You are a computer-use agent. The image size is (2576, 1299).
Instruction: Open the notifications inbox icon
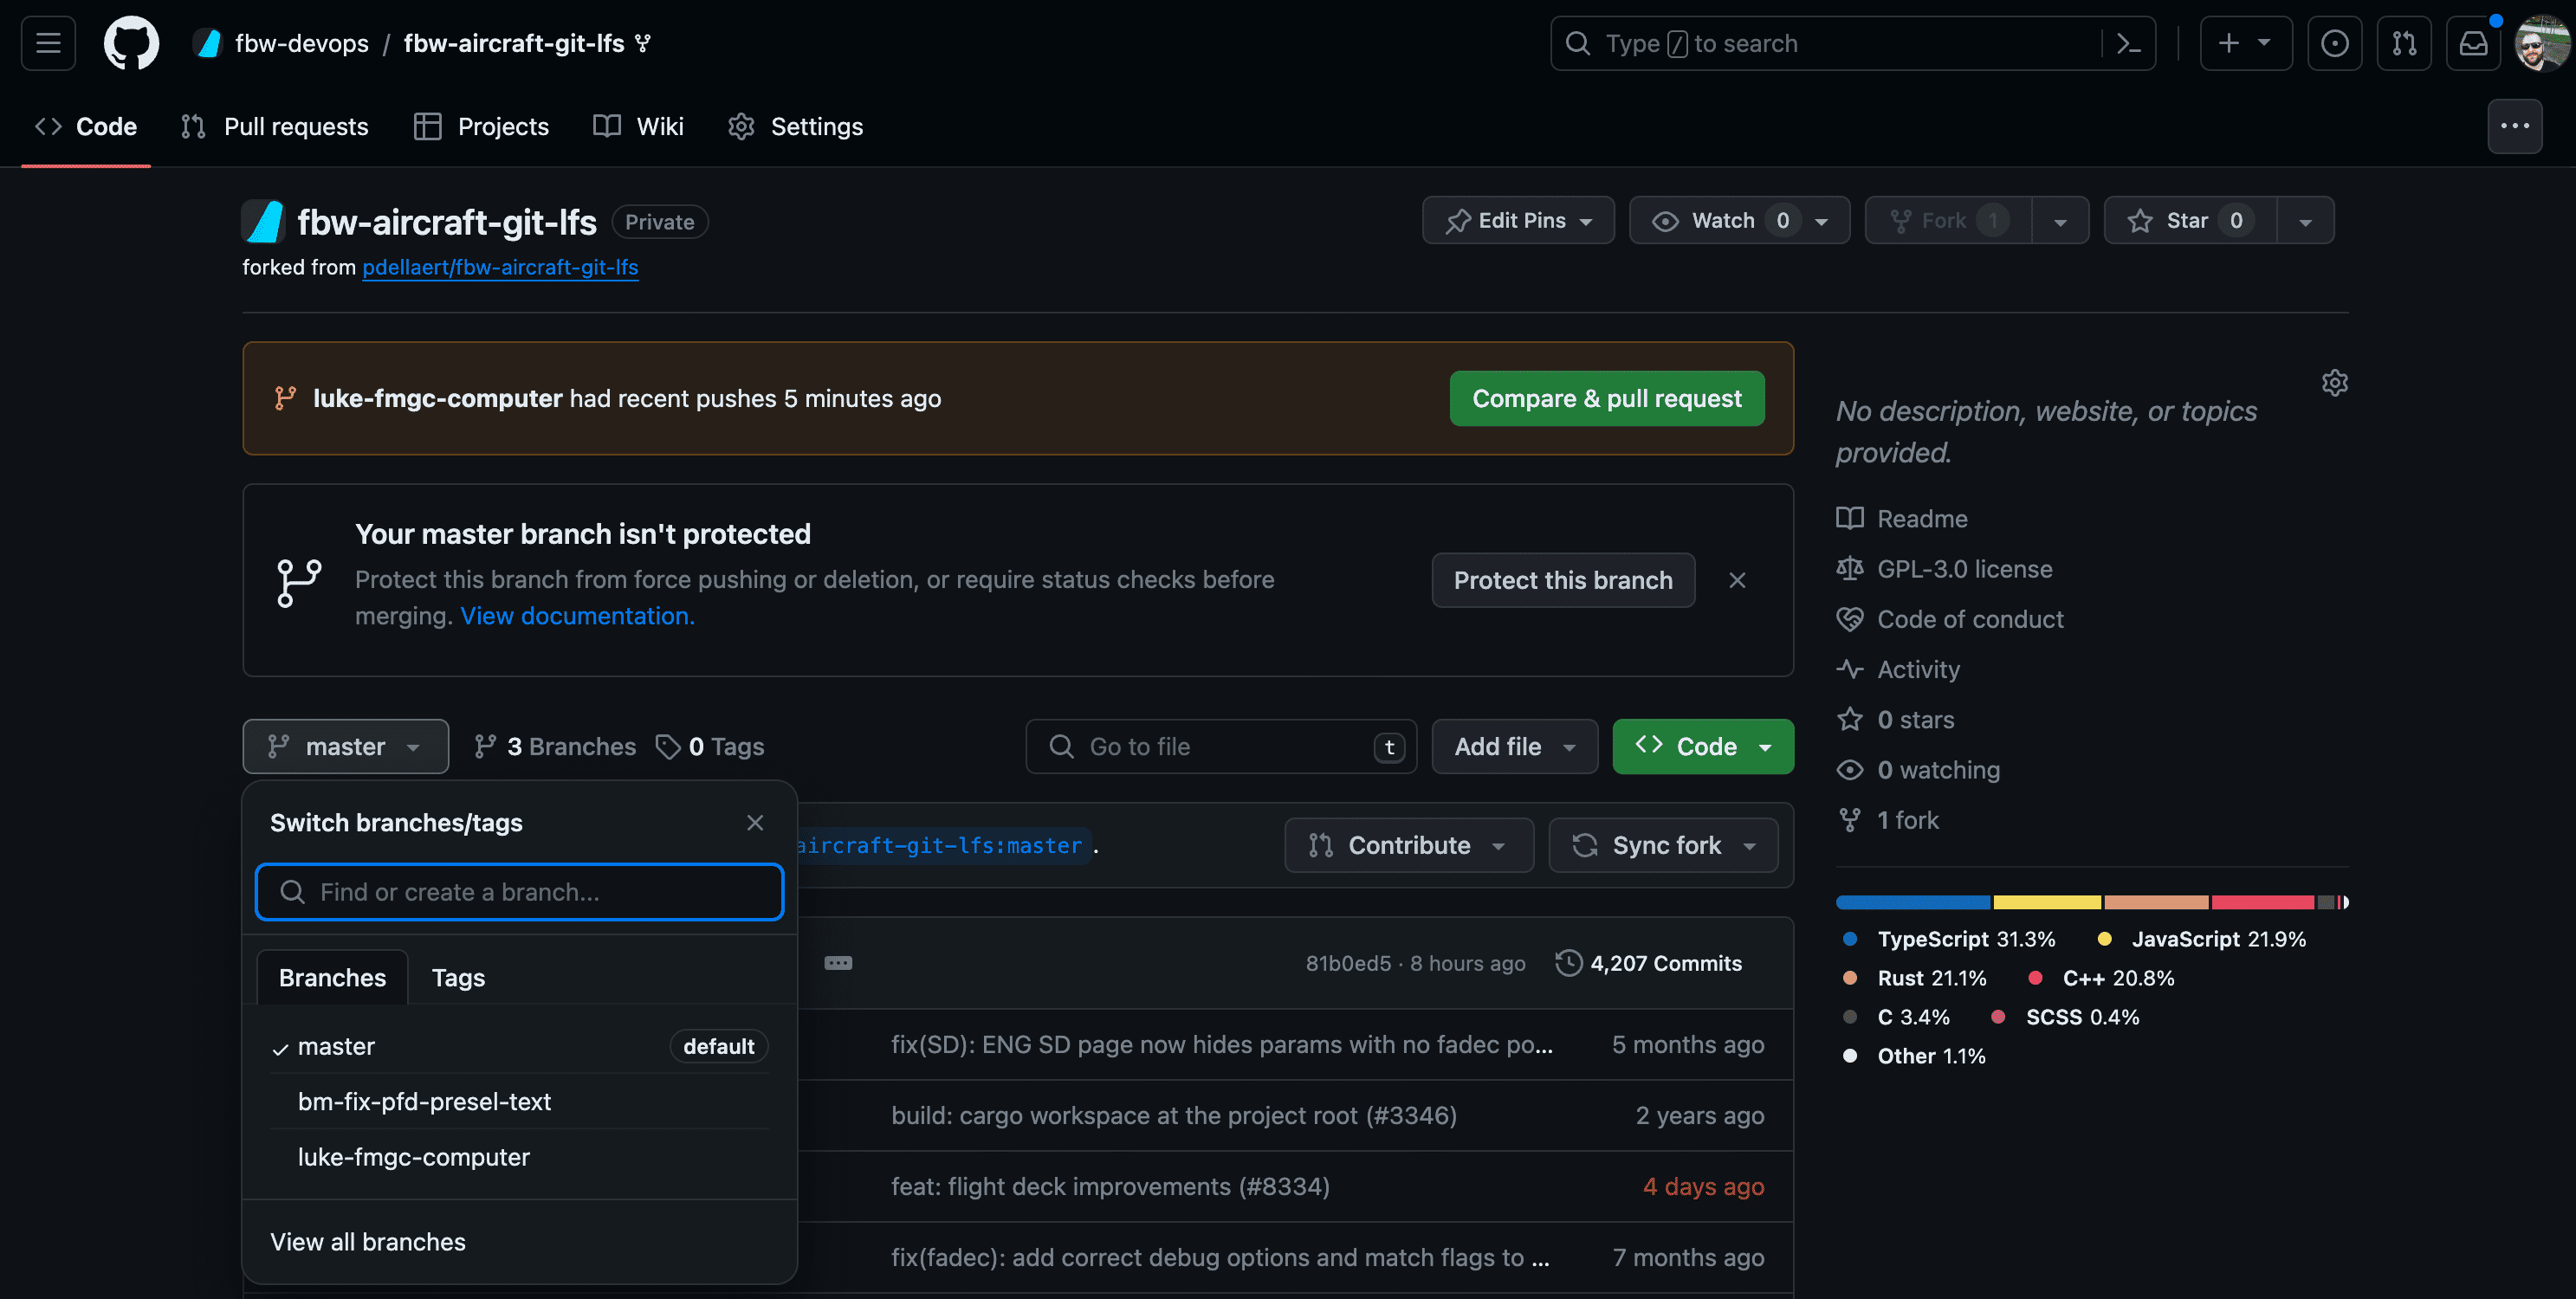point(2473,43)
